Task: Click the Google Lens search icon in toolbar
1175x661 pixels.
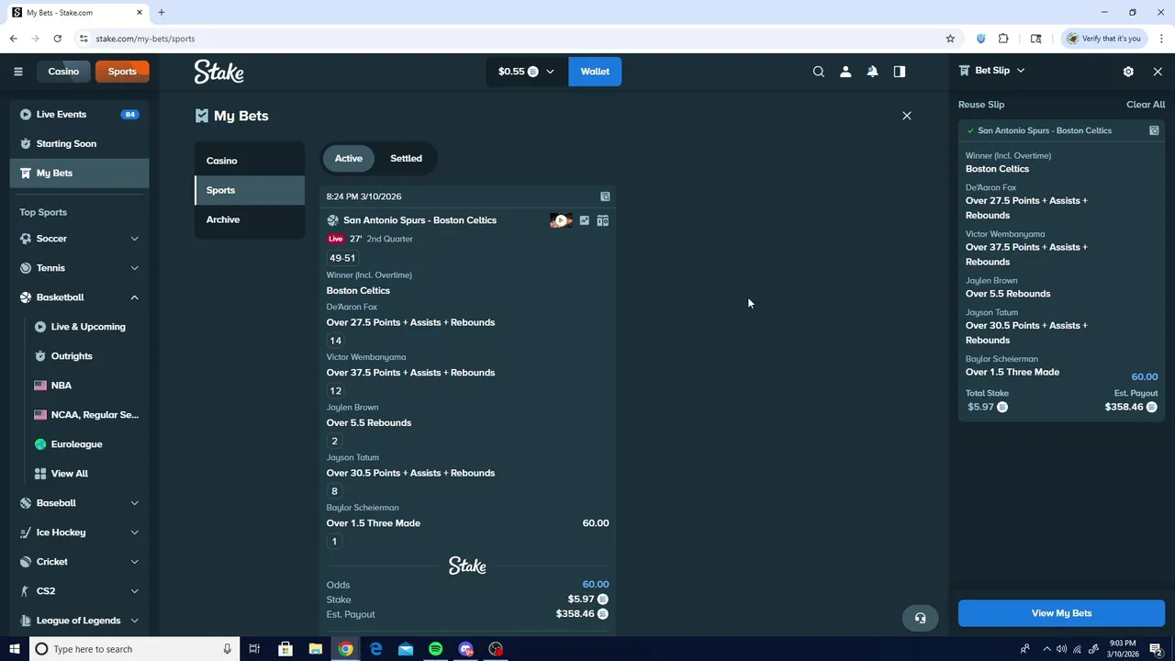Action: [x=1036, y=39]
